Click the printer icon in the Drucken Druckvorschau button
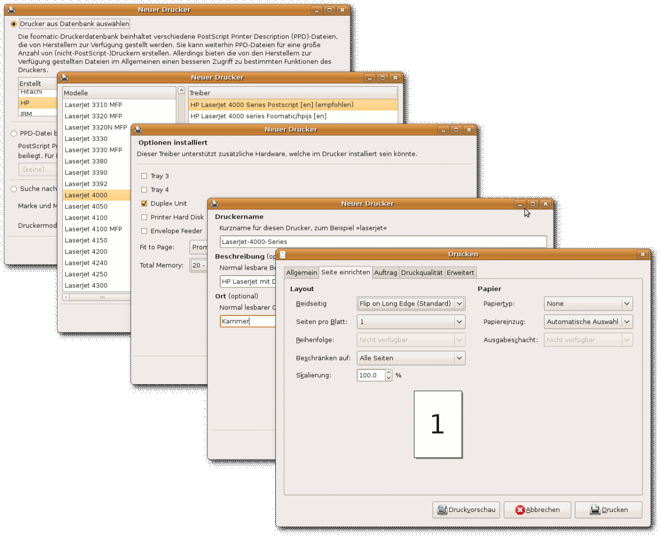Image resolution: width=660 pixels, height=536 pixels. click(x=442, y=510)
